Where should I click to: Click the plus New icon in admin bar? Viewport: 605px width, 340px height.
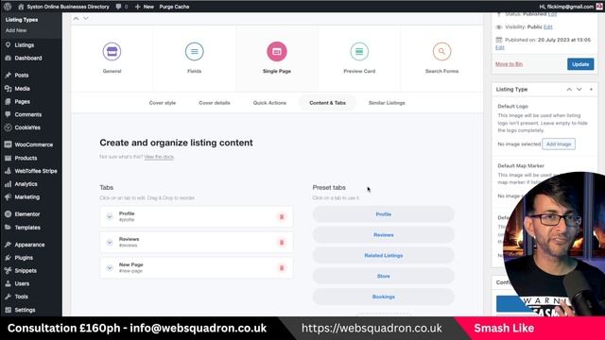(x=137, y=7)
